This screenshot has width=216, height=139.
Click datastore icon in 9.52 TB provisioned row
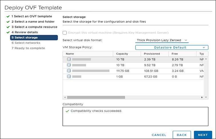(69, 65)
